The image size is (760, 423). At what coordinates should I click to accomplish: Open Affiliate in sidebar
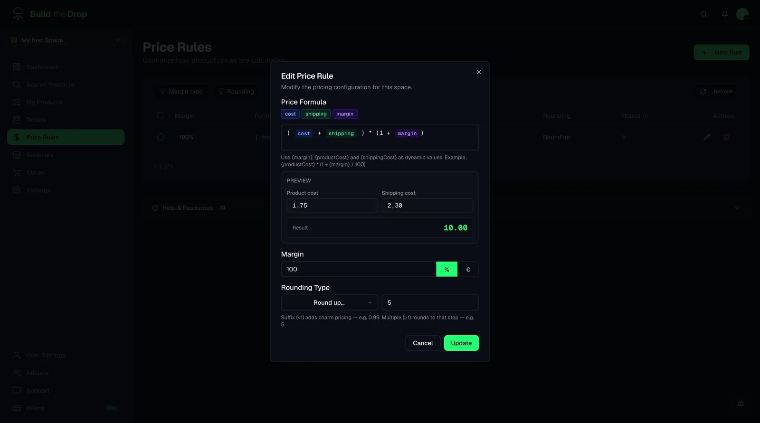click(x=66, y=373)
